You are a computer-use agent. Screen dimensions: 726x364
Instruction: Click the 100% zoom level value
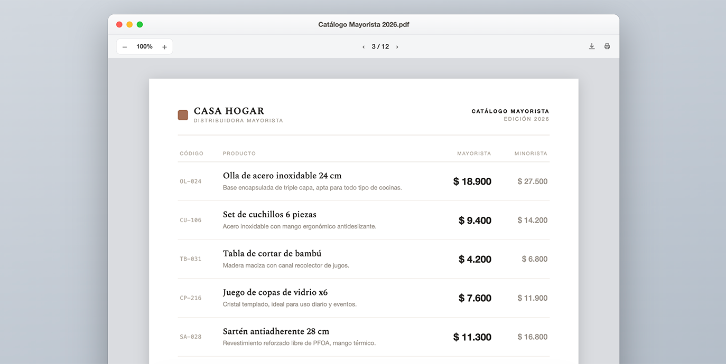(x=144, y=47)
